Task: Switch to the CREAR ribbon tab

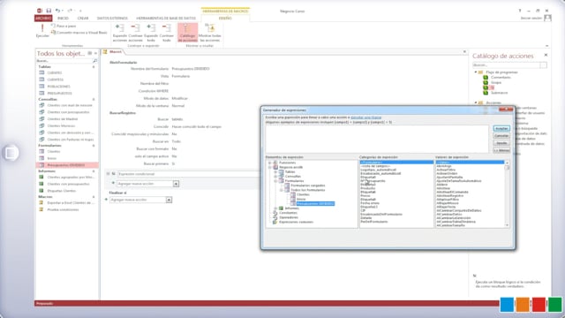Action: 83,18
